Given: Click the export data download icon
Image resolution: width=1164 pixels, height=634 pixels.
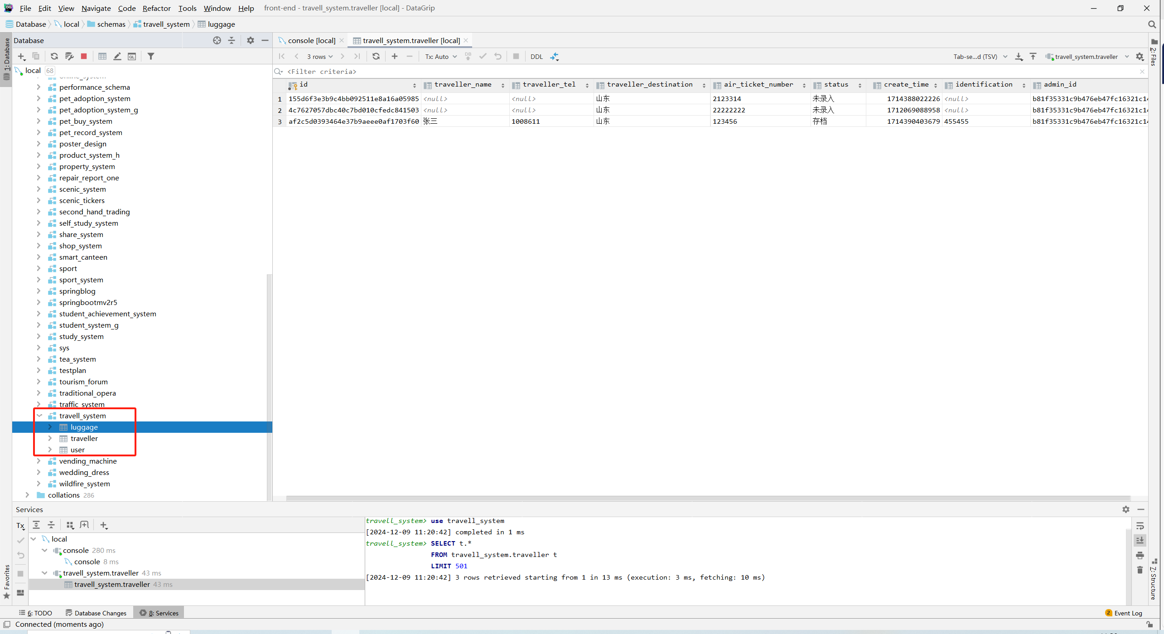Looking at the screenshot, I should (1019, 57).
